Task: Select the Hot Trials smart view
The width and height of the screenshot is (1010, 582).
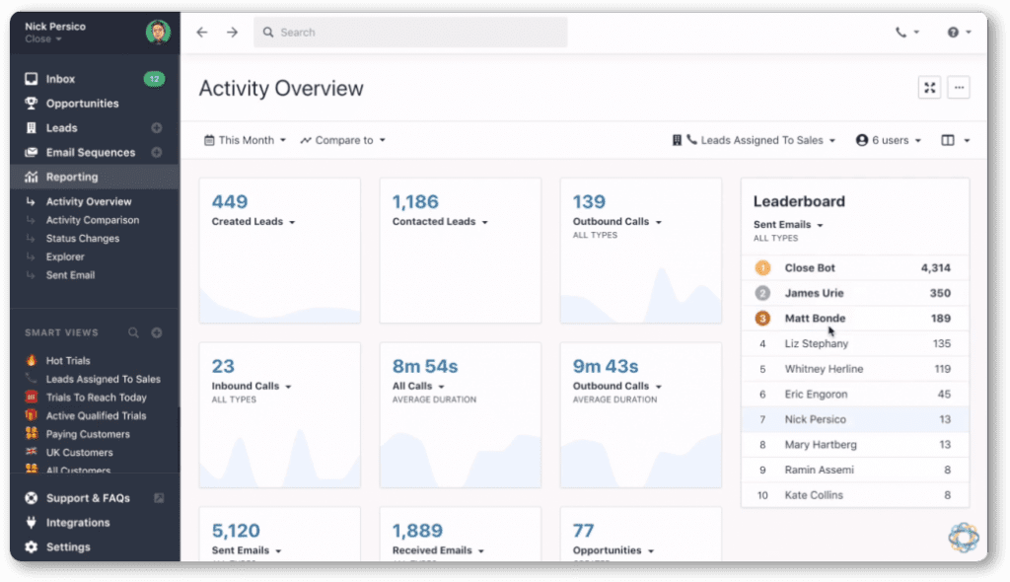Action: pyautogui.click(x=68, y=361)
